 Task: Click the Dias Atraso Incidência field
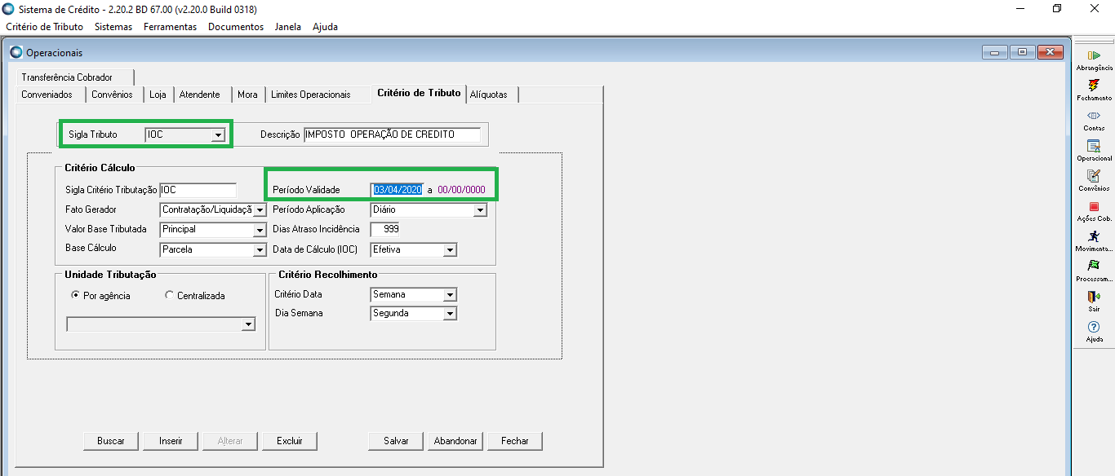coord(385,230)
